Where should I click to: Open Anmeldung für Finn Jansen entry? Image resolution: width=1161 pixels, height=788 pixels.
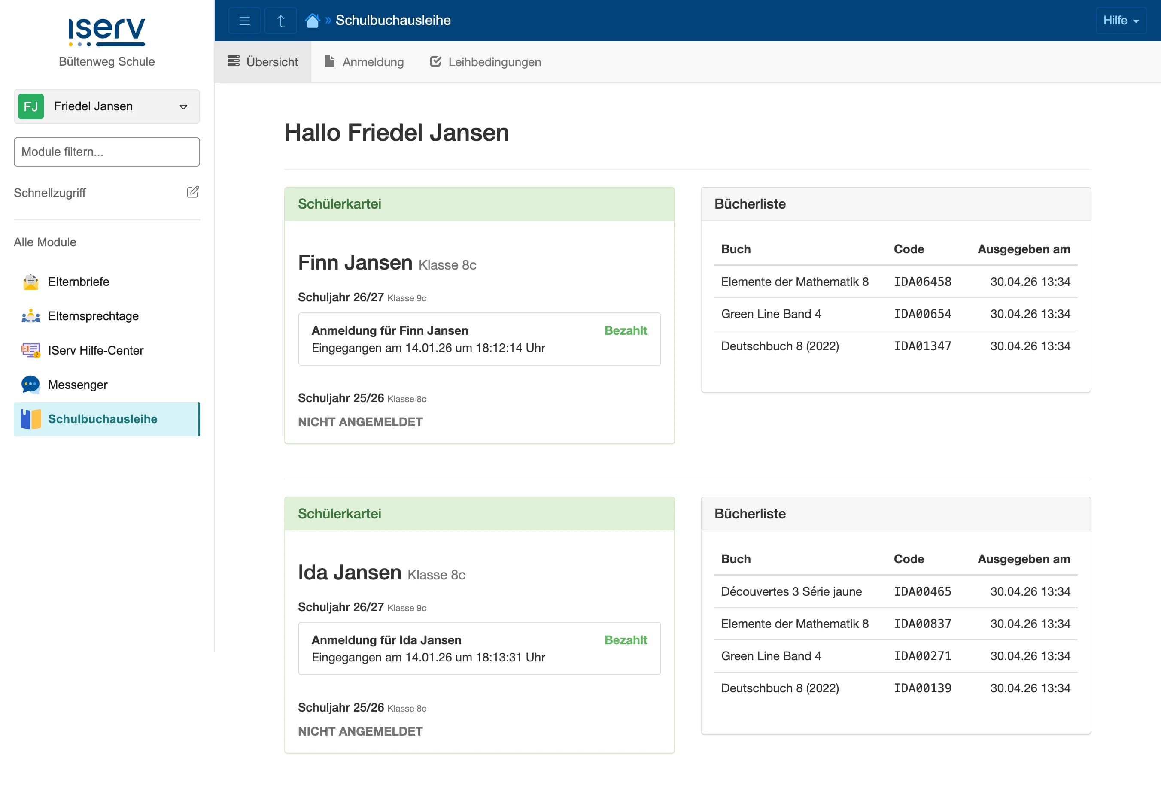click(x=479, y=339)
